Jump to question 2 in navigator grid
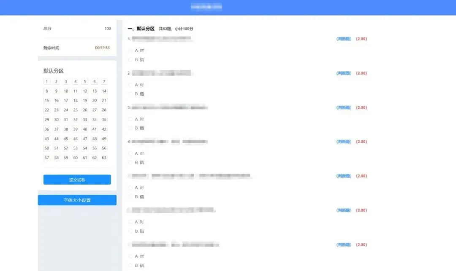456x271 pixels. coord(56,81)
